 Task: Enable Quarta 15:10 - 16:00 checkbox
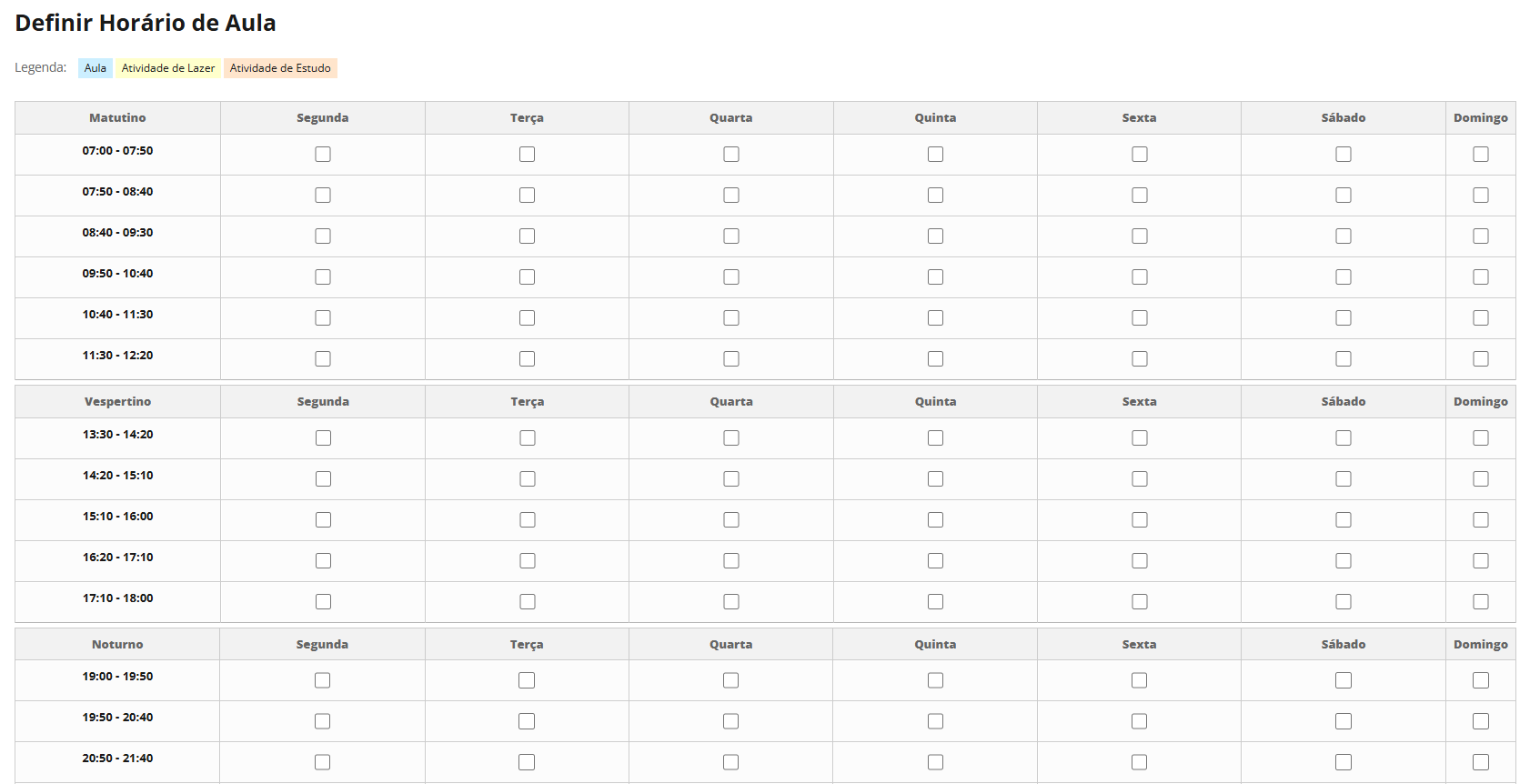coord(731,520)
